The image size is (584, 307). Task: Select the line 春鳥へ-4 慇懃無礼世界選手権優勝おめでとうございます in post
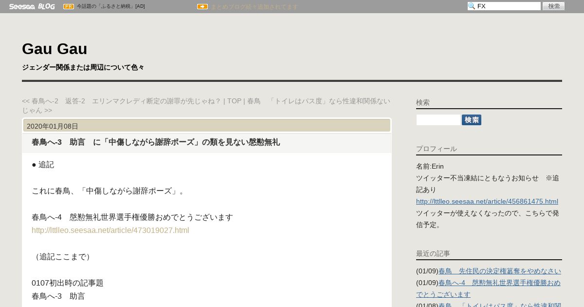pos(132,217)
